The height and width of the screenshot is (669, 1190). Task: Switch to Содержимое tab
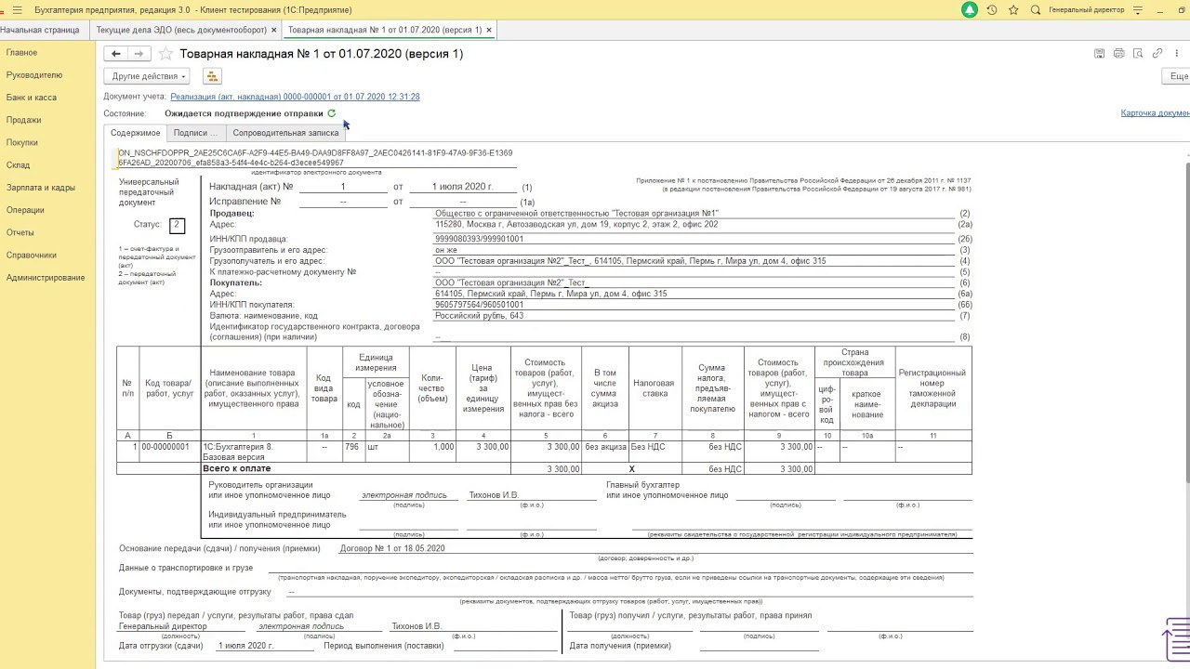point(136,133)
